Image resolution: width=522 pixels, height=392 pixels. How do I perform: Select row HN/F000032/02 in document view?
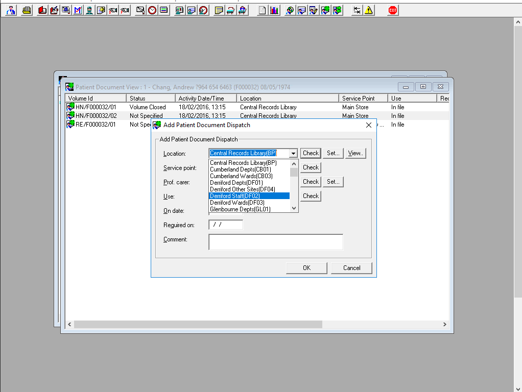click(x=257, y=115)
